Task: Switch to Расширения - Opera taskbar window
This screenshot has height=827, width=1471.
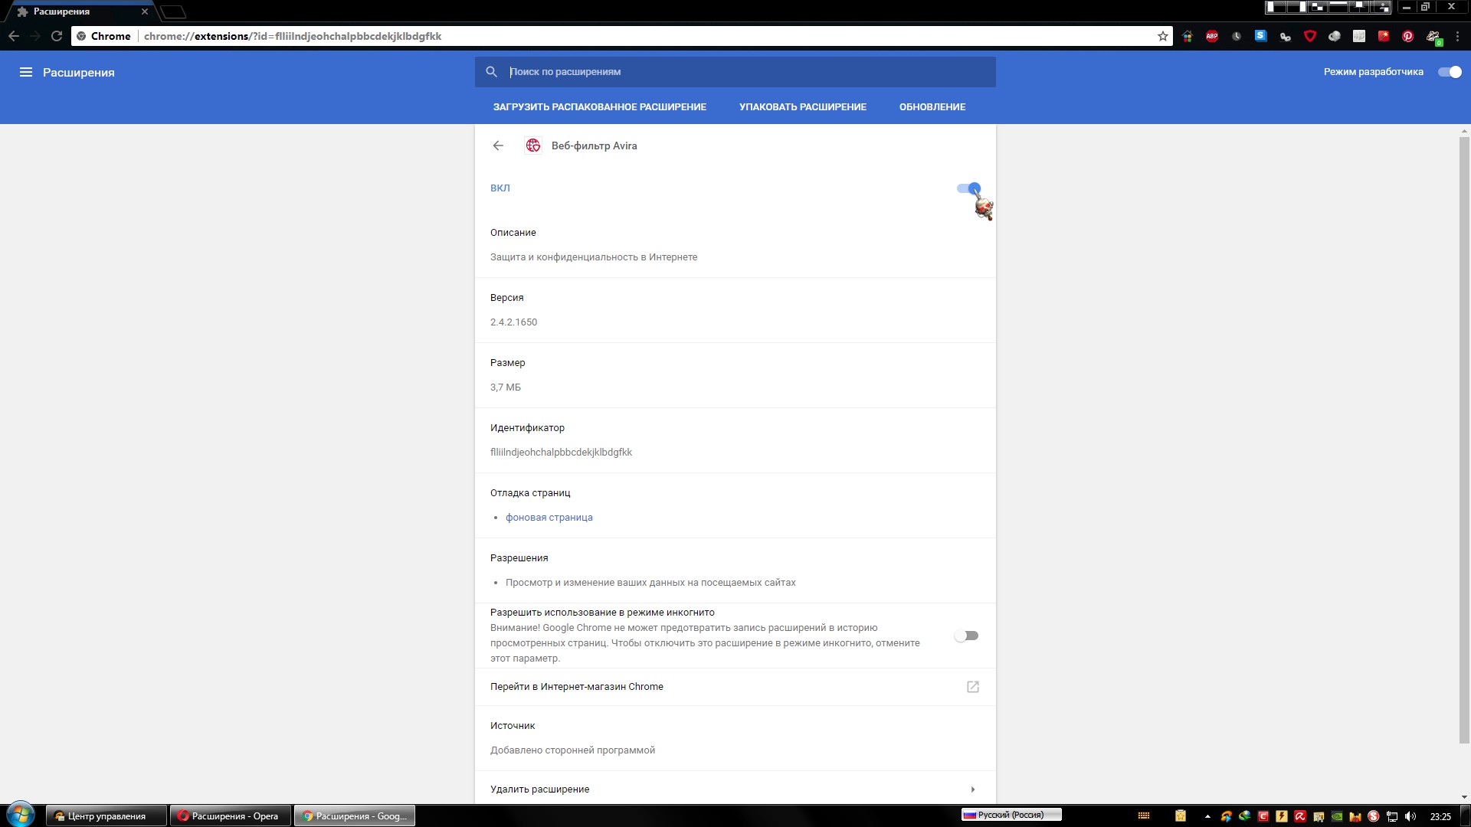Action: pyautogui.click(x=231, y=816)
